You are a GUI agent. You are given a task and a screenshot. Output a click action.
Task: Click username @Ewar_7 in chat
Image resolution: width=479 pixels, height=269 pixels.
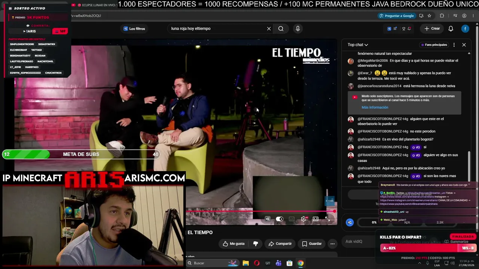tap(365, 73)
